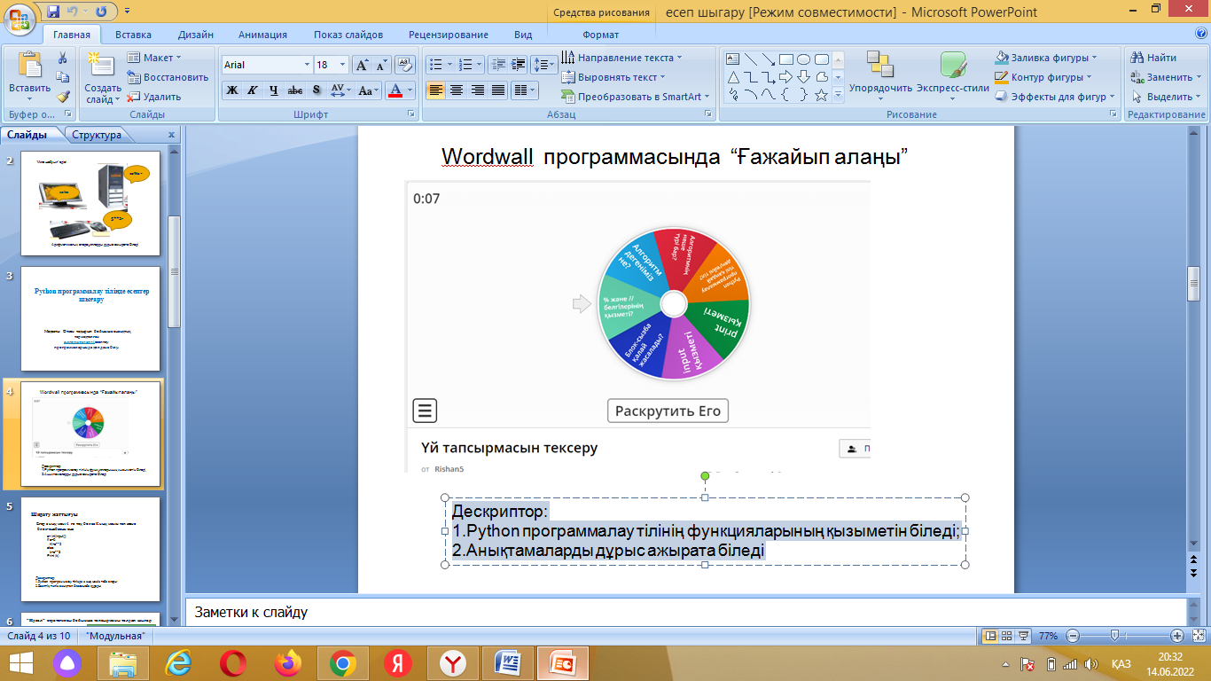Screen dimensions: 1211x681
Task: Apply the red font color swatch
Action: 395,90
